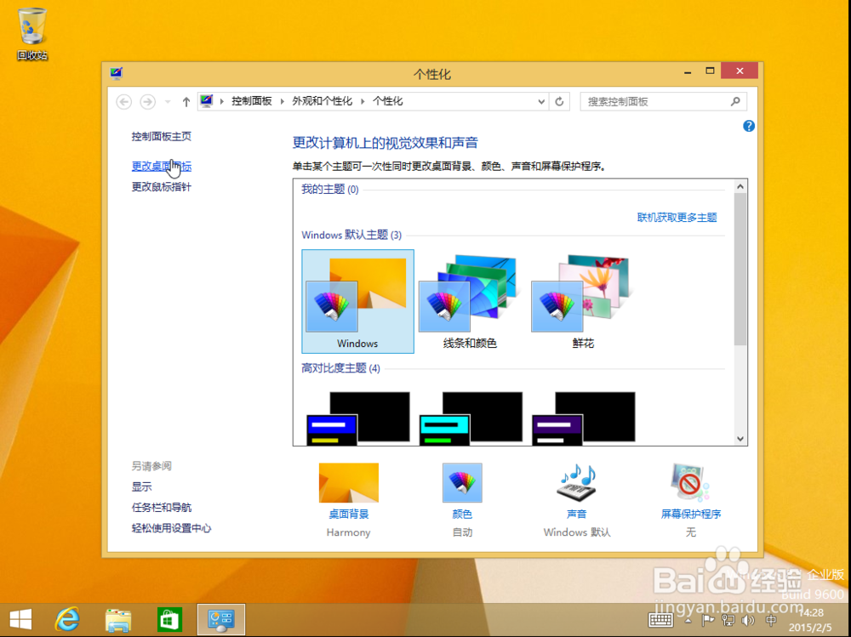Open the 屏幕保护程序 screen saver settings
851x637 pixels.
(x=688, y=482)
